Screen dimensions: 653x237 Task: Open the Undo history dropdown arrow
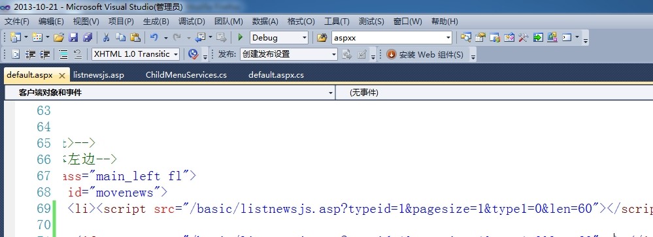click(x=166, y=38)
